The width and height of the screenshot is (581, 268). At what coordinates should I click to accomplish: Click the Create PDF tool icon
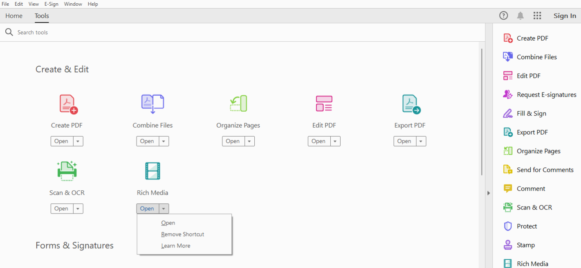pos(68,104)
